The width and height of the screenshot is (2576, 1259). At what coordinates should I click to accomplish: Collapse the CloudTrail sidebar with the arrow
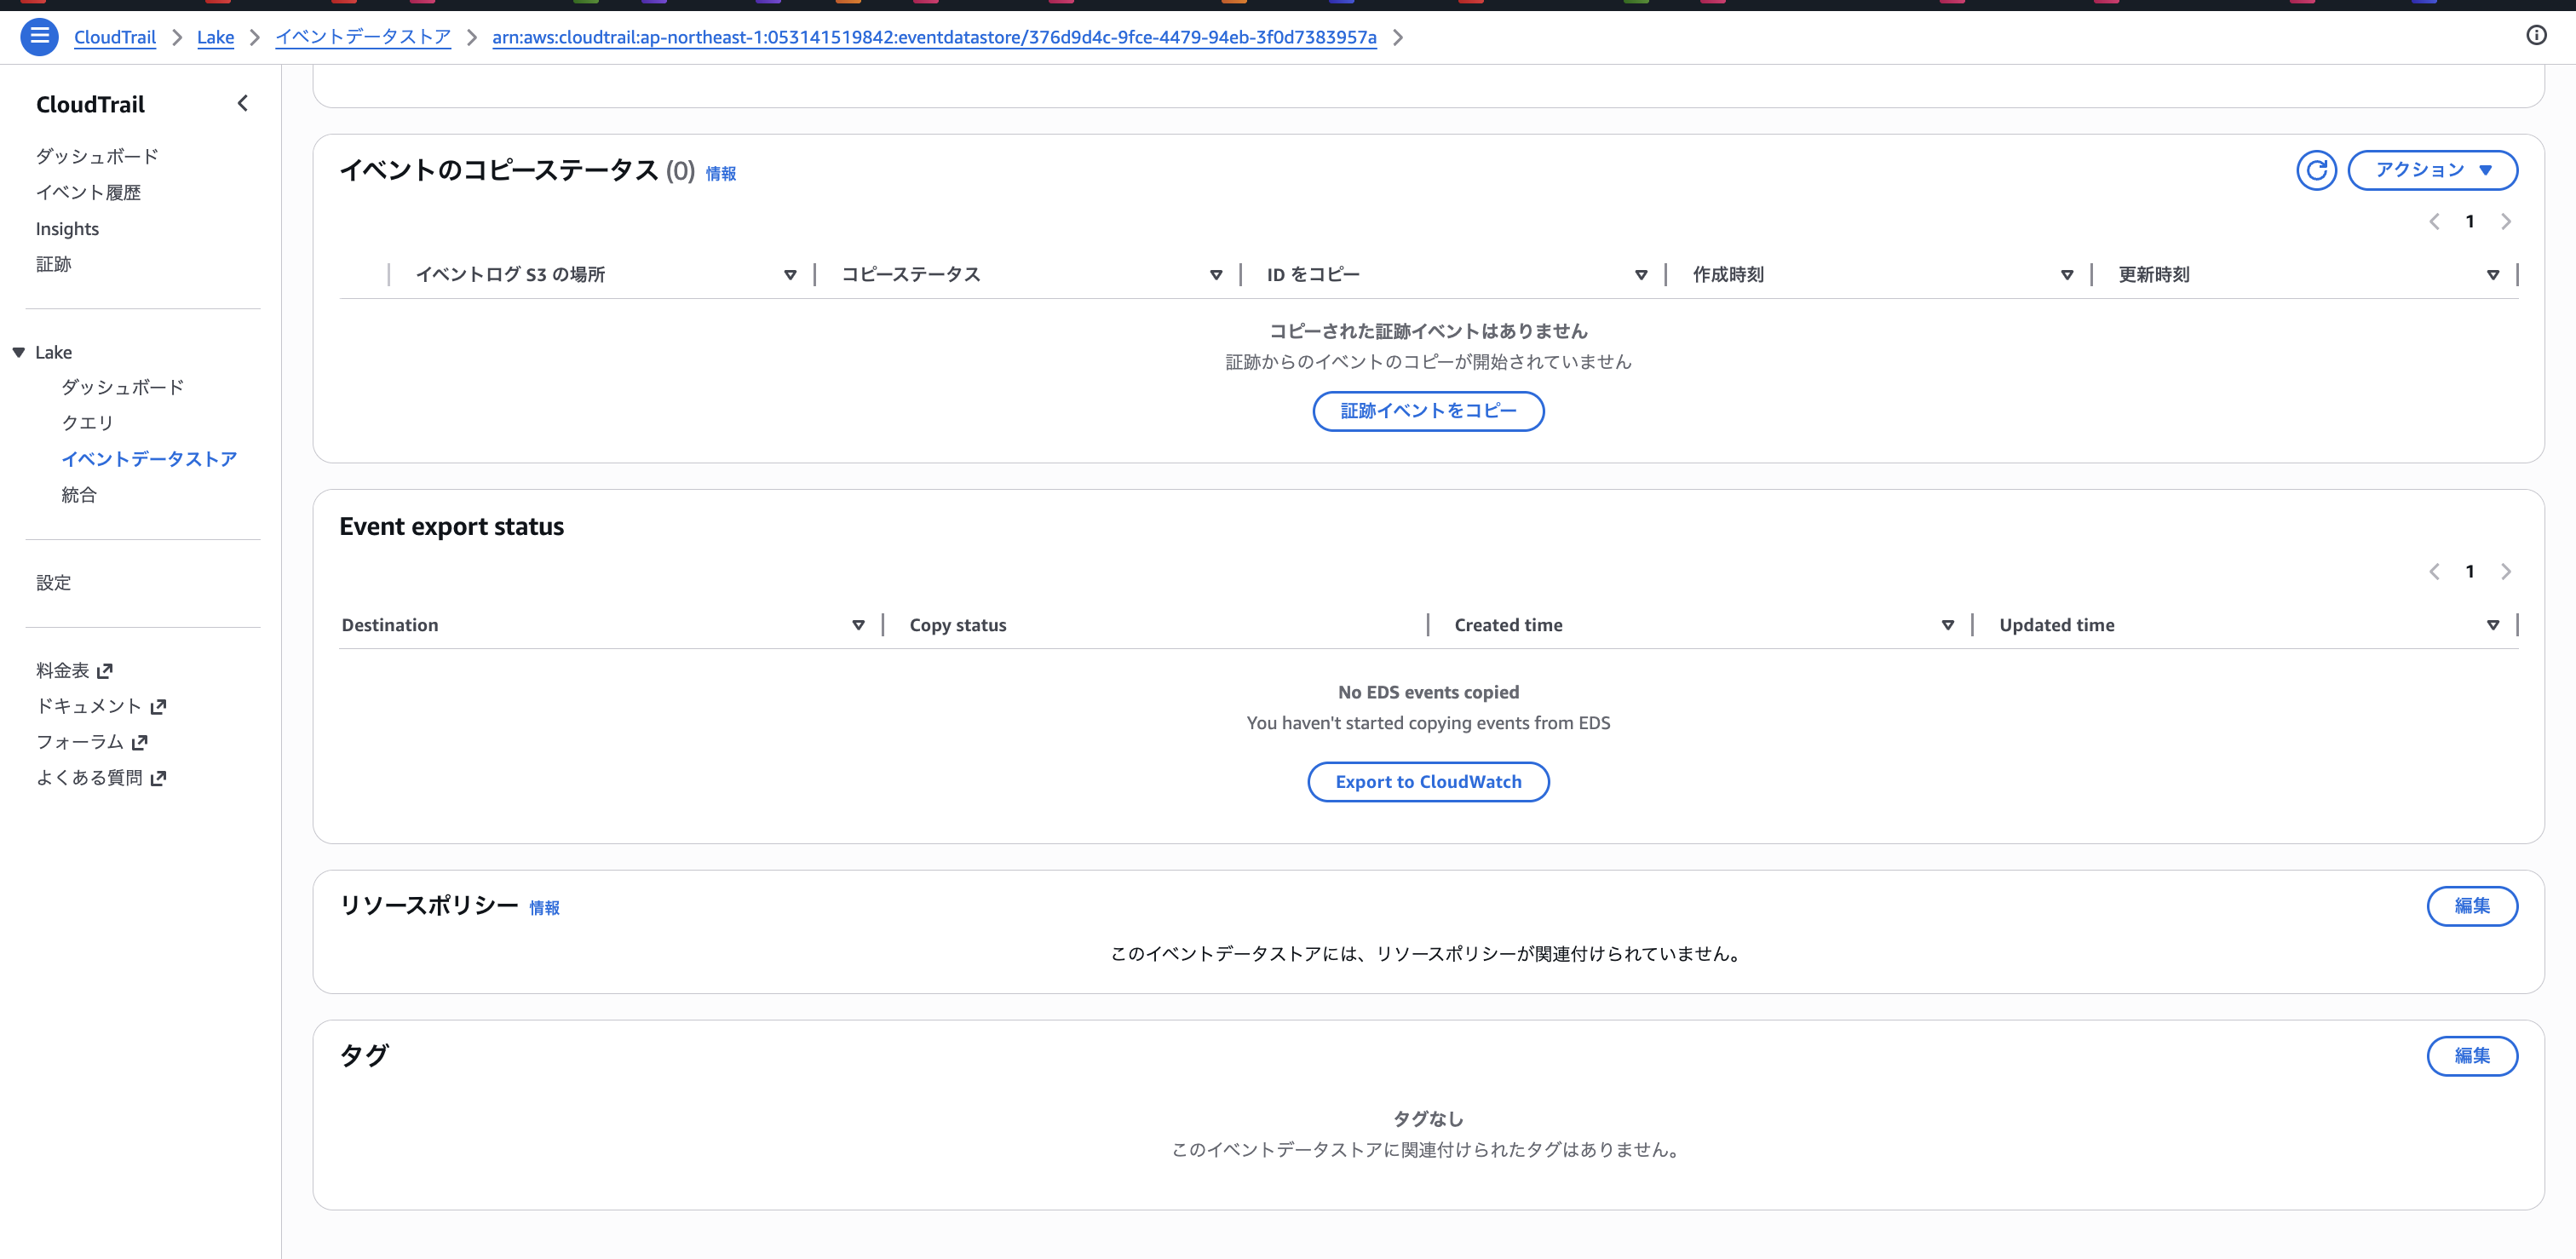point(242,103)
